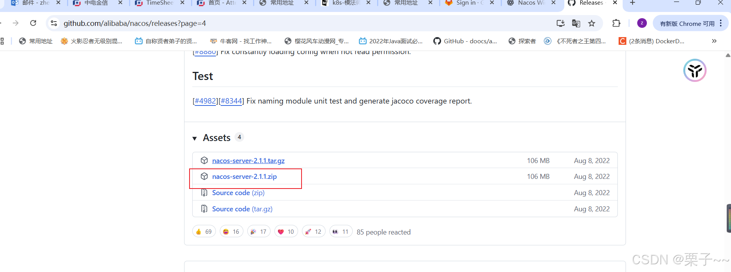The image size is (731, 272).
Task: Open the translate page icon
Action: [576, 23]
